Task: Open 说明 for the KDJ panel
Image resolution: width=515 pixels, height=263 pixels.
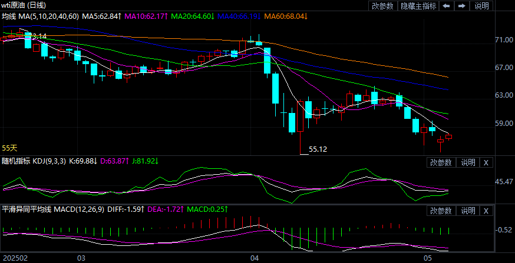Action: [x=468, y=162]
